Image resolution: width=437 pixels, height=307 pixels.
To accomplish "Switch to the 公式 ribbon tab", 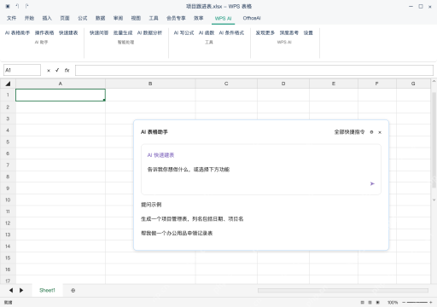I will 83,18.
